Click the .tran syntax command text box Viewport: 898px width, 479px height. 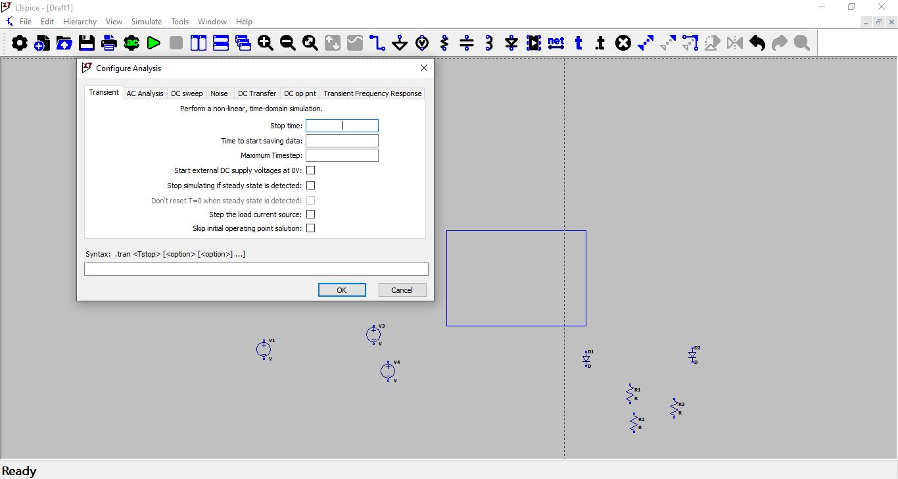click(x=256, y=269)
